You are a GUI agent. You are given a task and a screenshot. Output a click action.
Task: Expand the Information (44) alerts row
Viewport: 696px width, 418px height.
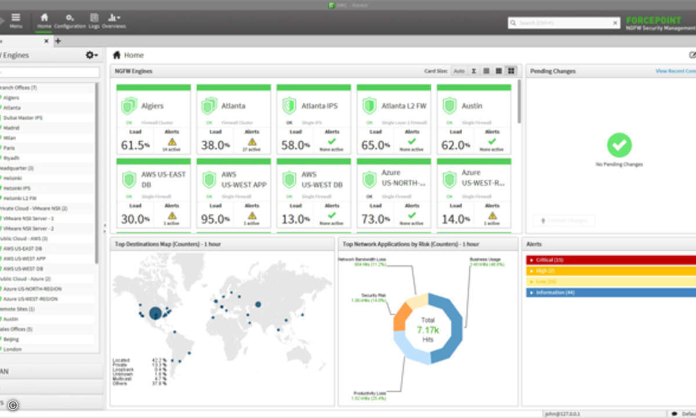[611, 293]
